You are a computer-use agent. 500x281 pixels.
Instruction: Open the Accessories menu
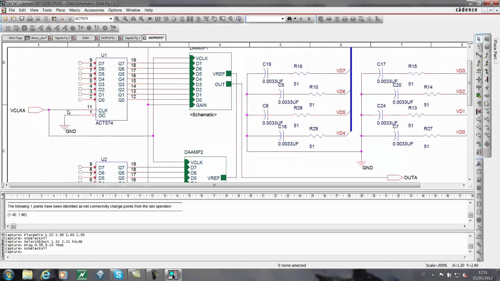[94, 10]
